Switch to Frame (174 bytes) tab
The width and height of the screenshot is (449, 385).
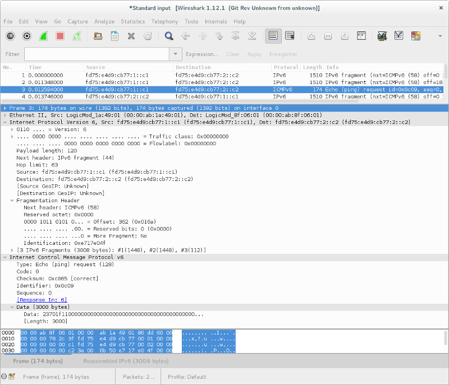(x=38, y=361)
